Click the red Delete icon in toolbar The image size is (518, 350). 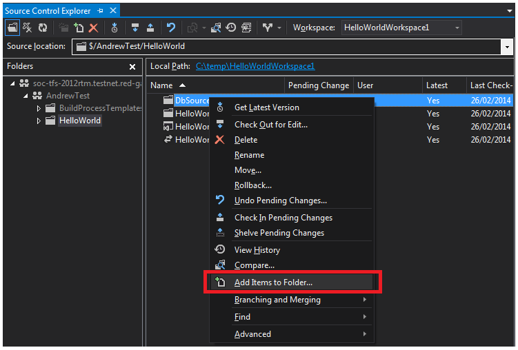point(94,28)
